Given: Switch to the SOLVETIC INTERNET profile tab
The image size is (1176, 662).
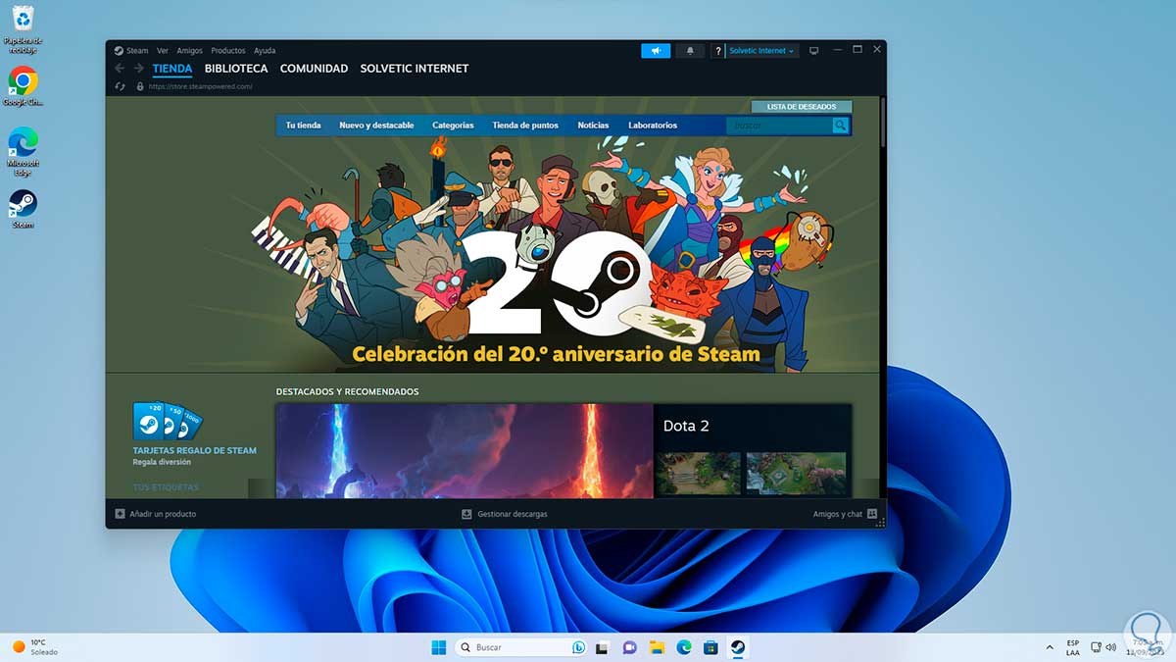Looking at the screenshot, I should [415, 69].
